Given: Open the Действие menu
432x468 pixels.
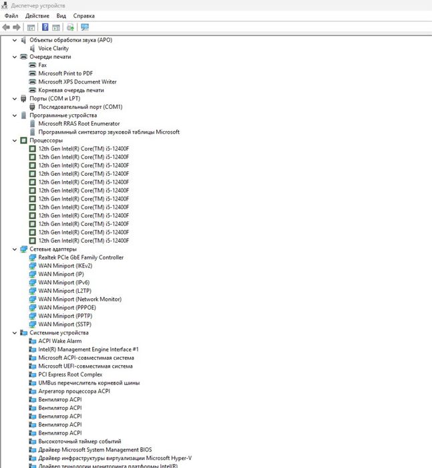Looking at the screenshot, I should click(x=37, y=16).
